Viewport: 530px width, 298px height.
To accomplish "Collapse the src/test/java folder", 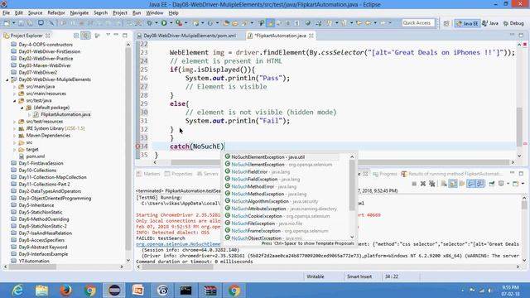I will (x=15, y=101).
